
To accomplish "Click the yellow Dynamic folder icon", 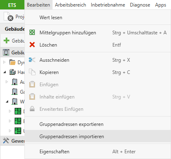I will click(x=12, y=62).
